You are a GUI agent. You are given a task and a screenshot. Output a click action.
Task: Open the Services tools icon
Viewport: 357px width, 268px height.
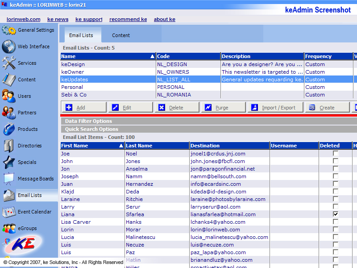[9, 63]
